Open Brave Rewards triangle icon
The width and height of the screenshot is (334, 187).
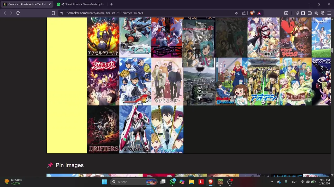pyautogui.click(x=259, y=13)
